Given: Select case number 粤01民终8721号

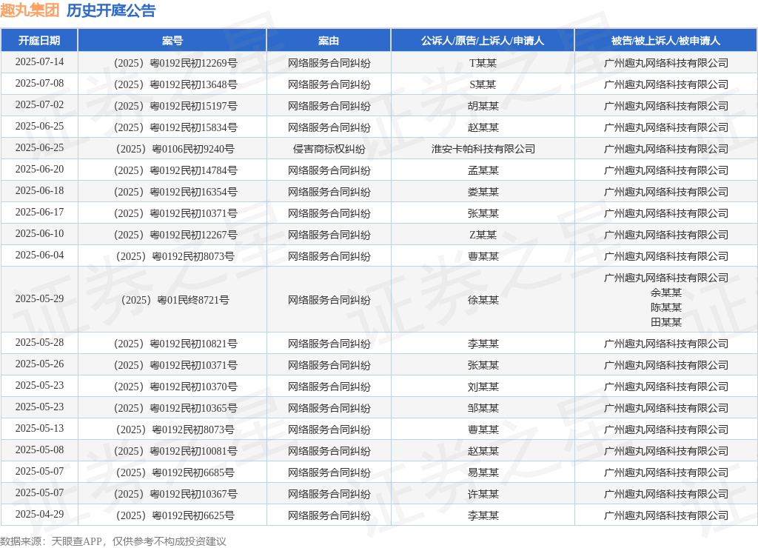Looking at the screenshot, I should (175, 300).
